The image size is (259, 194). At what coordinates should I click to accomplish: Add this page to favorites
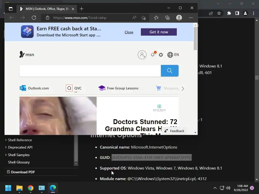(143, 18)
